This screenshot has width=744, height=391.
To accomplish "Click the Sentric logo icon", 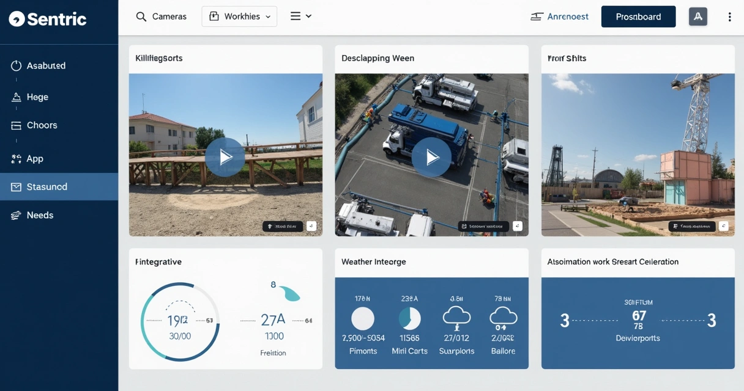I will coord(17,18).
